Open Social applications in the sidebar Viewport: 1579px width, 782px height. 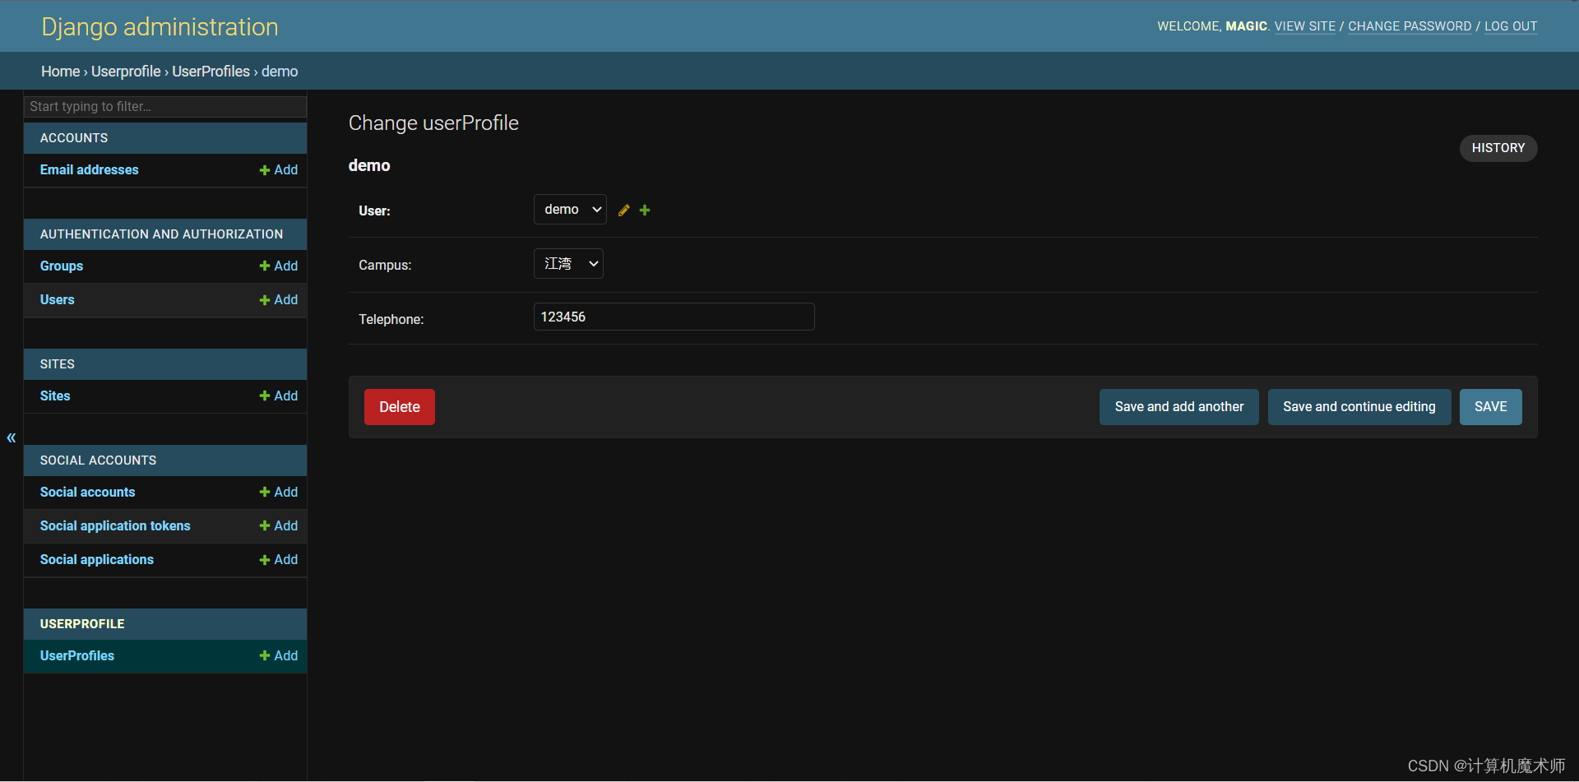97,560
